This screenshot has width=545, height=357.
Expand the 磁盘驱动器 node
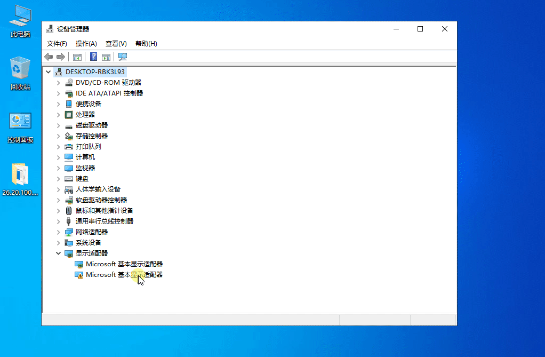59,125
